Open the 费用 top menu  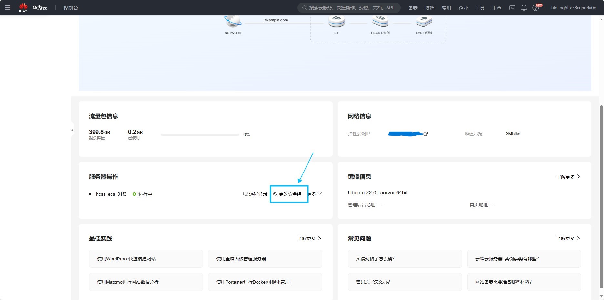(447, 8)
